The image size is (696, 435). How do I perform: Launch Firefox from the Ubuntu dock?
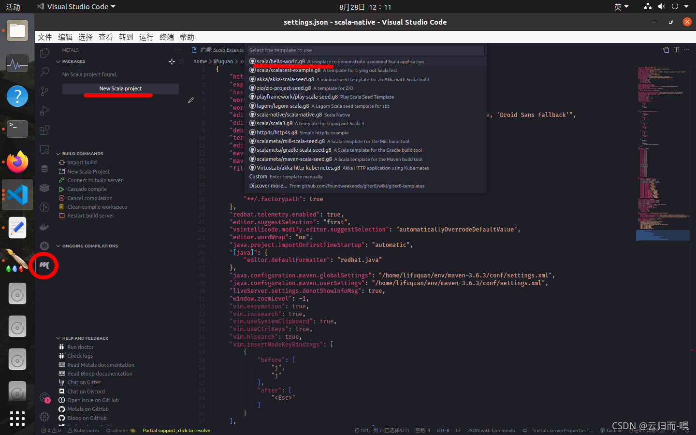pos(17,162)
